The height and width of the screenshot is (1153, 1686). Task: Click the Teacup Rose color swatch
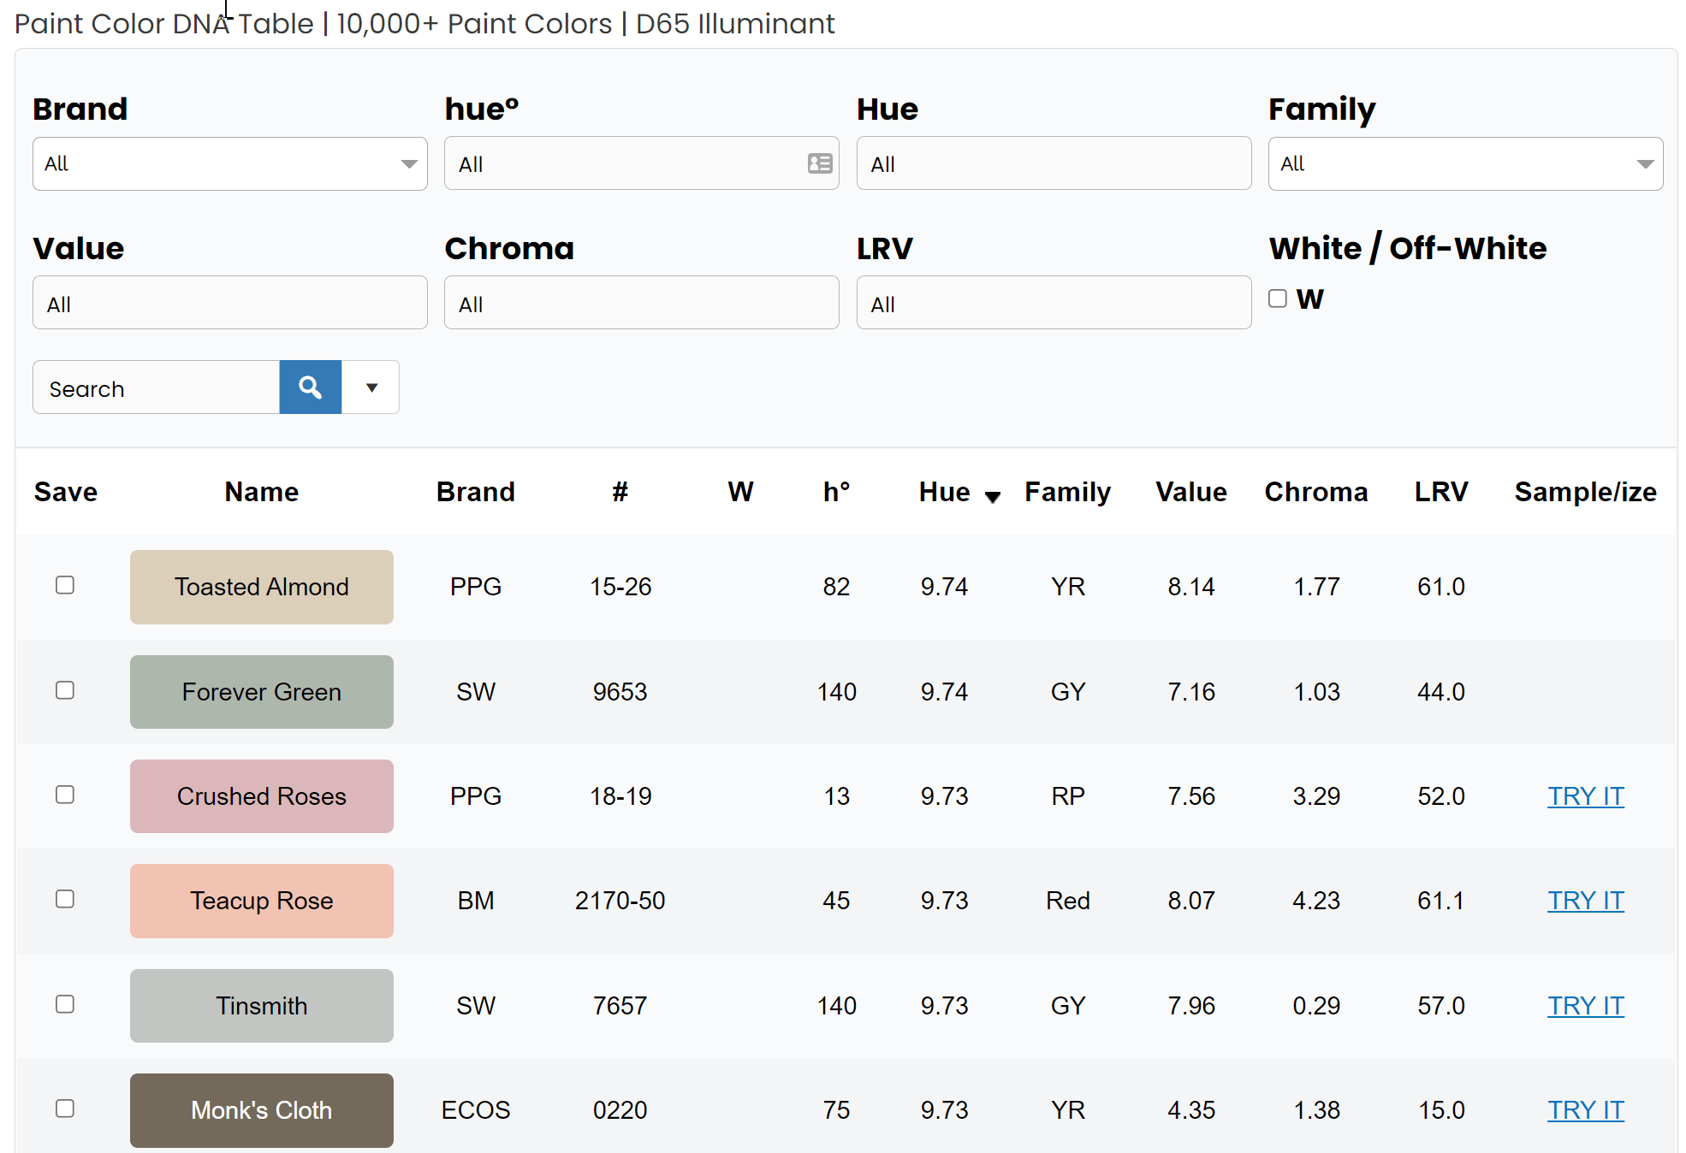[x=261, y=900]
